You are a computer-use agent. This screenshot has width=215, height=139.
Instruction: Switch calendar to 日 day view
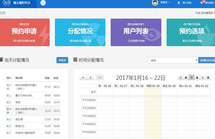click(202, 78)
